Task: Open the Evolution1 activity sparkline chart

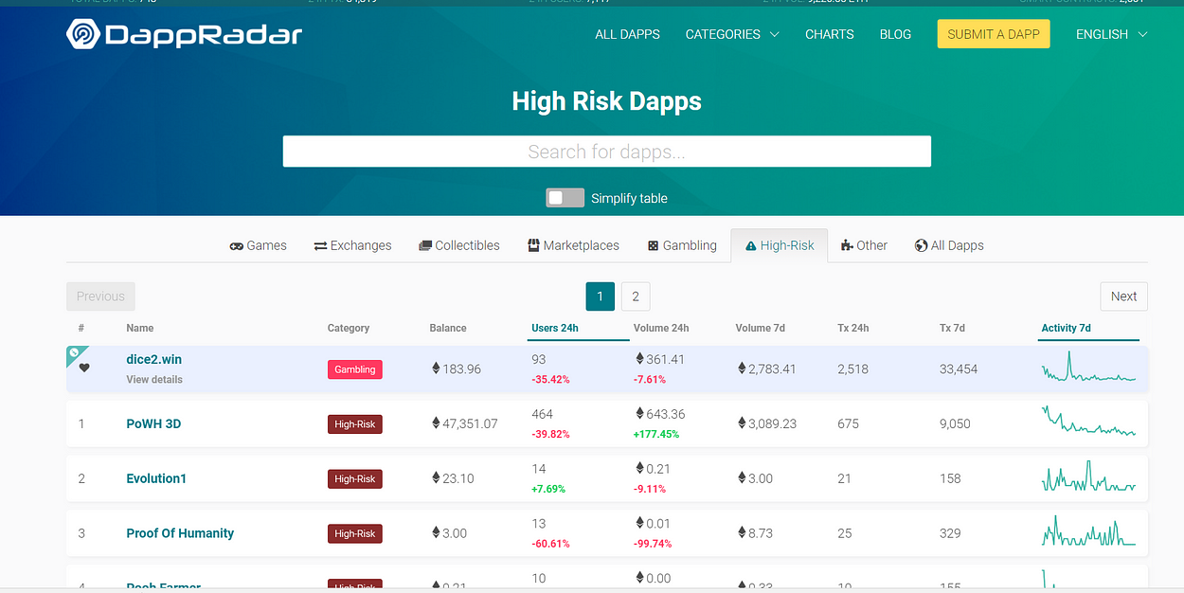Action: pos(1088,476)
